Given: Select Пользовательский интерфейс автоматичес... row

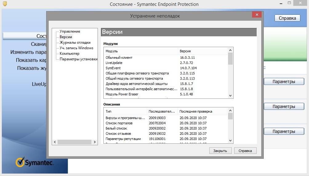Looking at the screenshot, I should coord(166,89).
